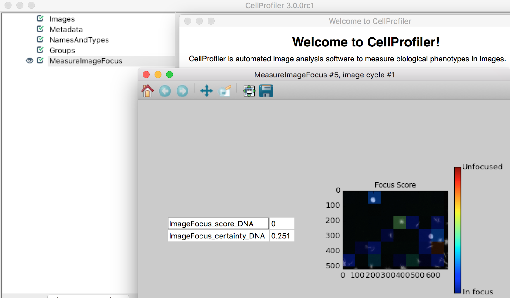The image size is (510, 298).
Task: Click the score value cell showing 0
Action: pyautogui.click(x=282, y=223)
